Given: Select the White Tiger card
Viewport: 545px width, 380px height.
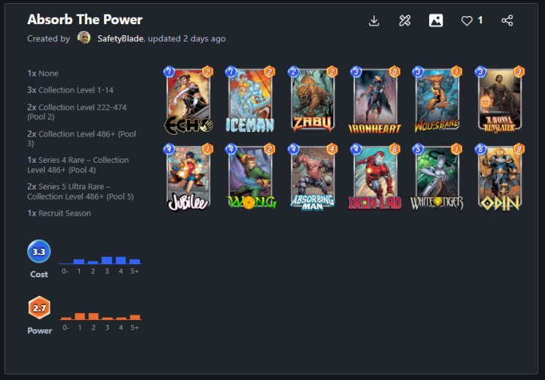Looking at the screenshot, I should (437, 178).
